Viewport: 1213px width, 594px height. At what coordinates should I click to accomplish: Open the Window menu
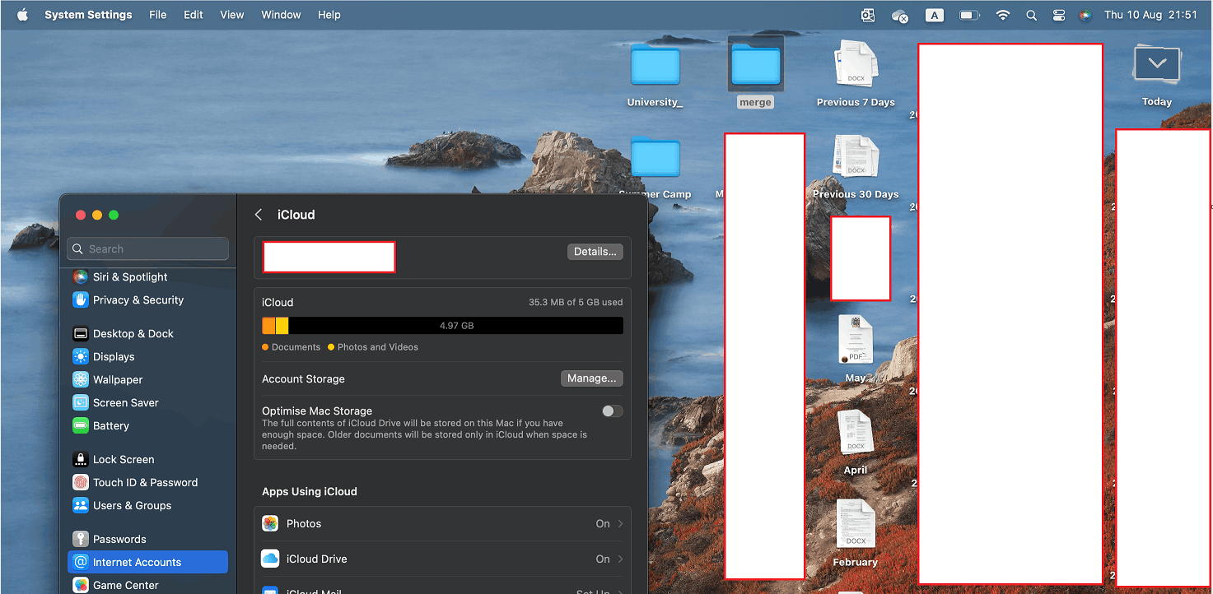[281, 15]
